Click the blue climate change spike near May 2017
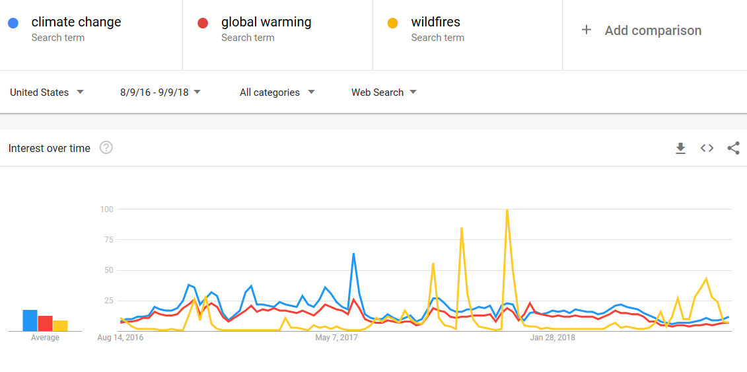 pos(354,254)
